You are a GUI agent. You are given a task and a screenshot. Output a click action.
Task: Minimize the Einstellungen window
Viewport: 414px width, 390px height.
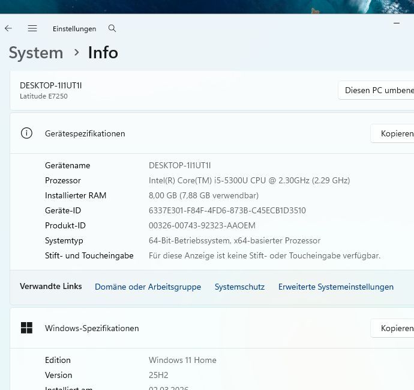pos(397,23)
